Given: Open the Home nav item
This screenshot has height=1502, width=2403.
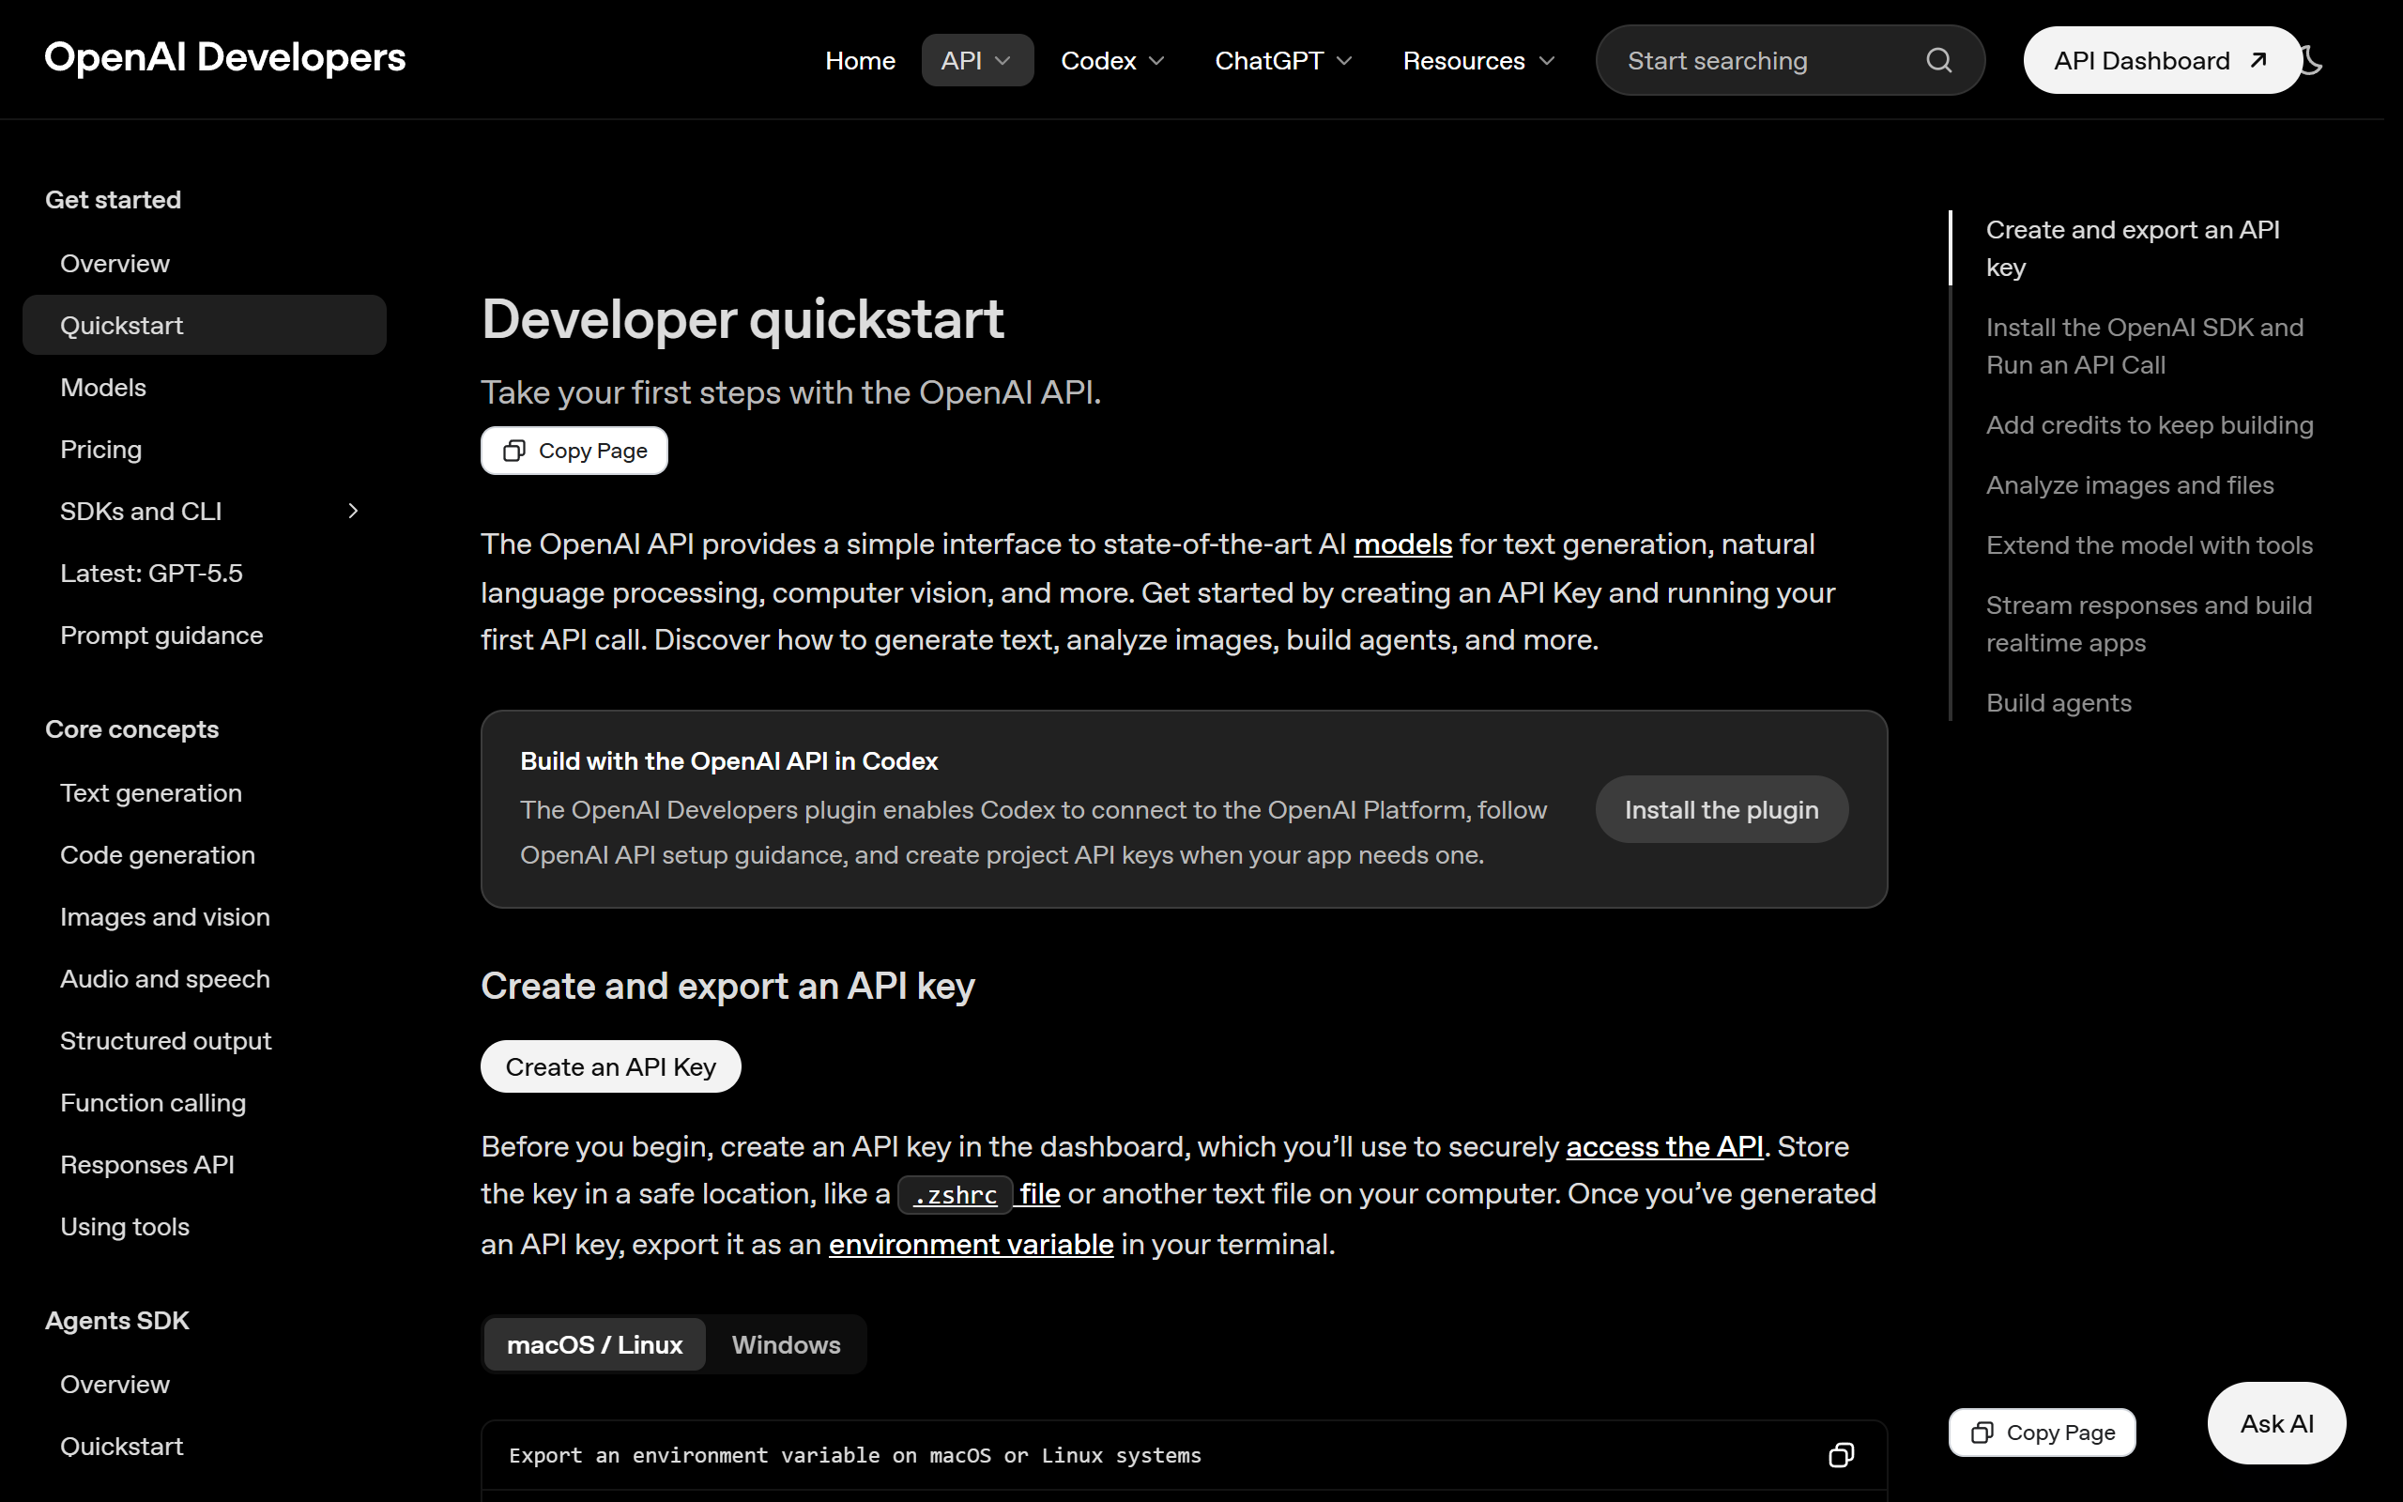Looking at the screenshot, I should 860,61.
